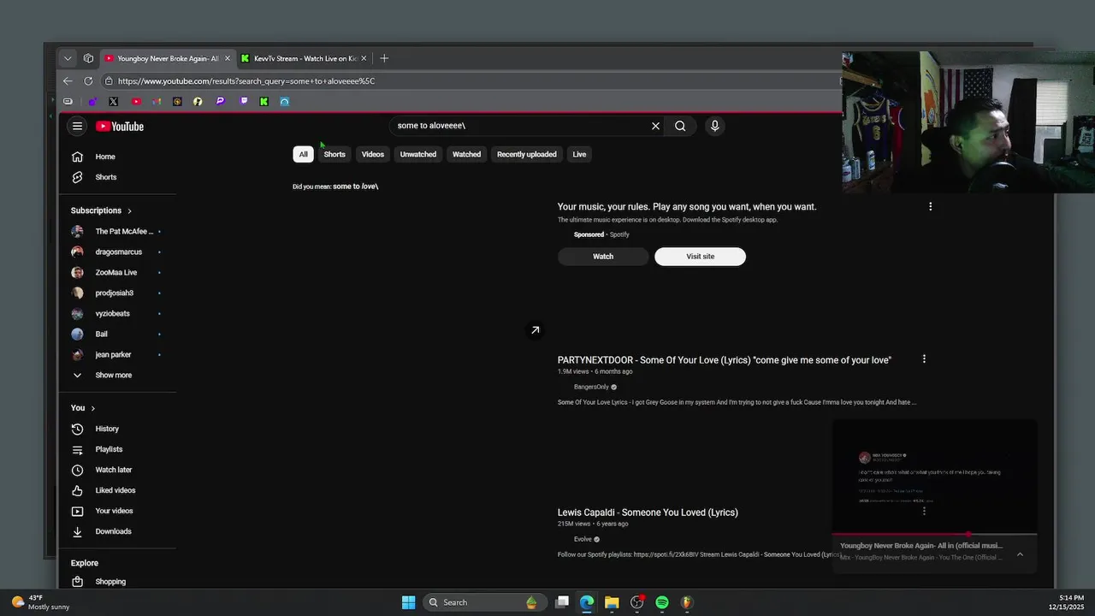Open the X bookmark in favorites bar

(113, 101)
